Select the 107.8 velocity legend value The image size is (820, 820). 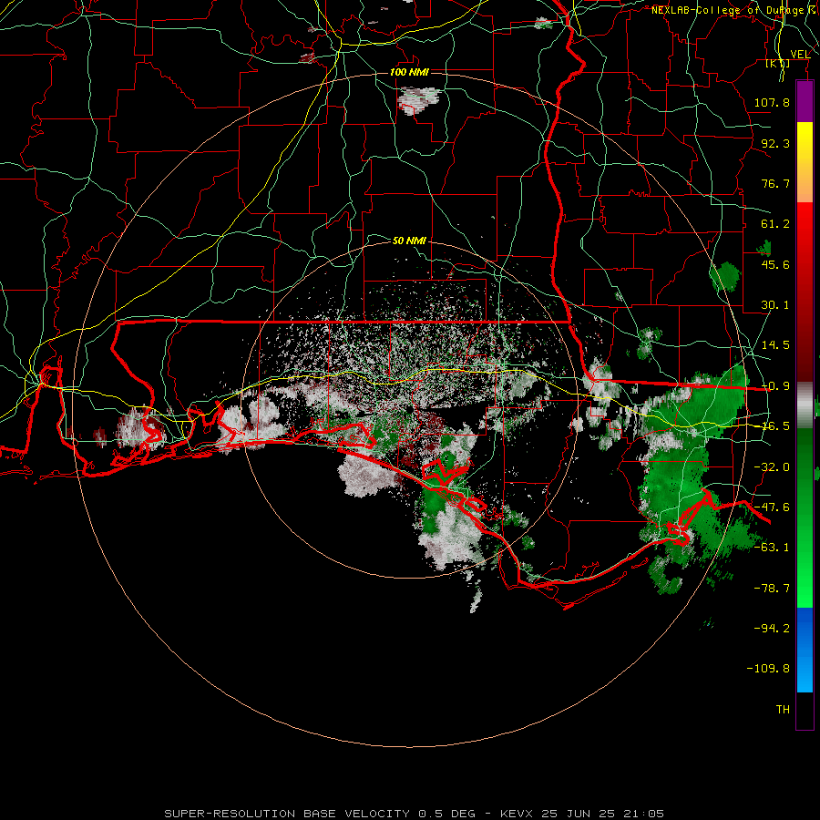click(x=772, y=102)
